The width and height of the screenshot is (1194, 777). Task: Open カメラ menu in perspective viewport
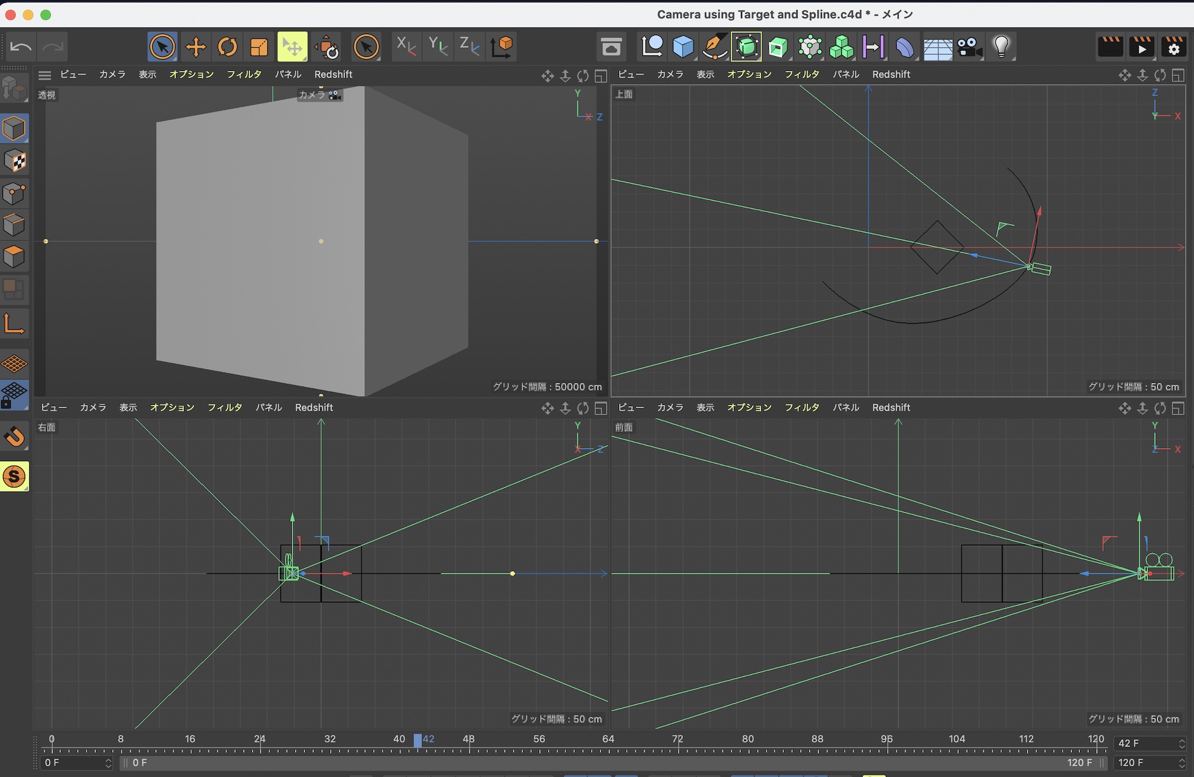[112, 75]
